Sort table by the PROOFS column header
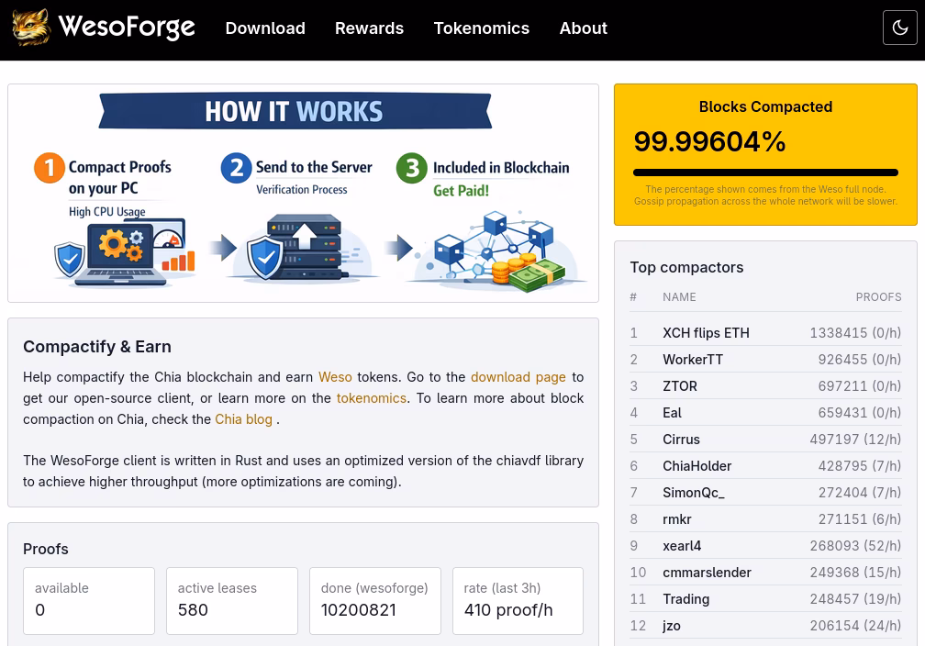Viewport: 925px width, 646px height. pos(878,296)
